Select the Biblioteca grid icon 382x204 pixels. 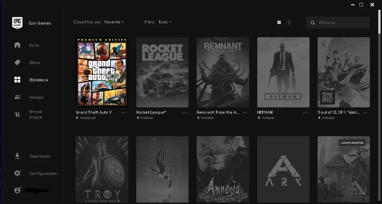(17, 80)
